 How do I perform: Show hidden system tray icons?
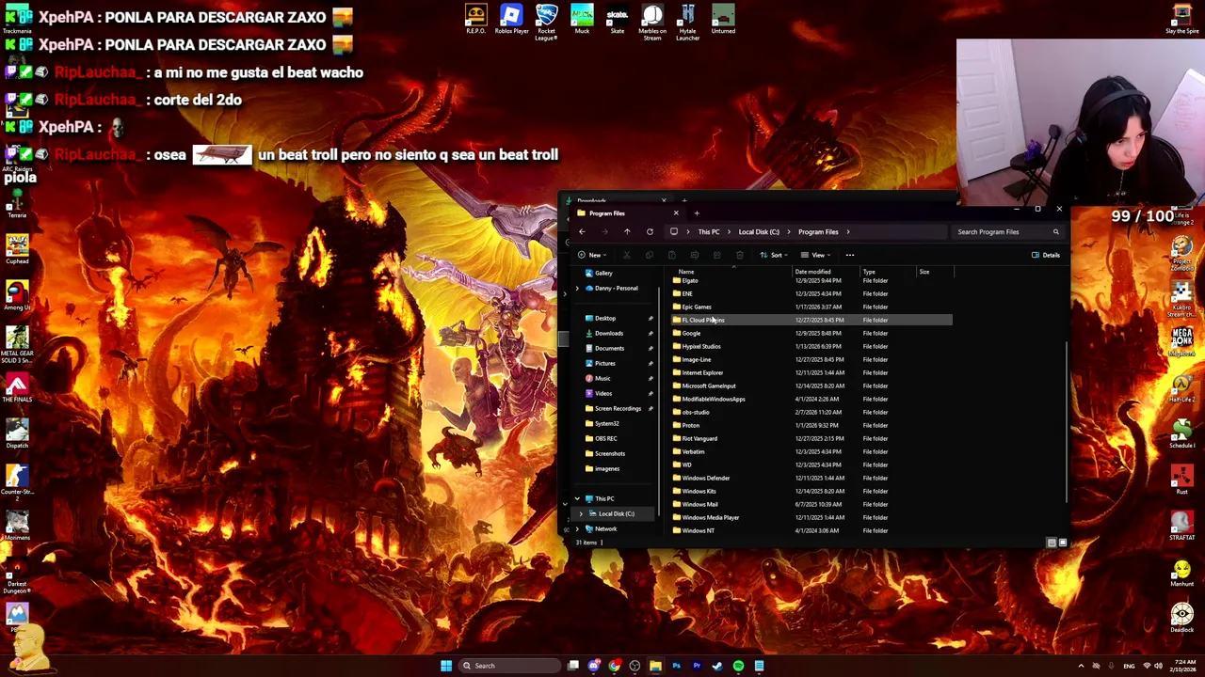[1081, 666]
